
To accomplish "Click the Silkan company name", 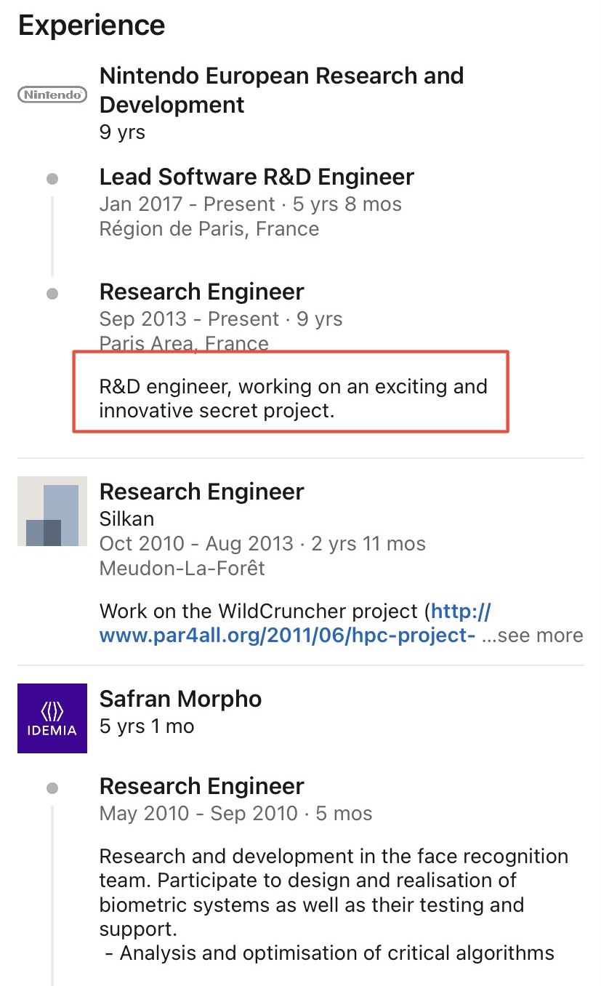I will tap(126, 519).
